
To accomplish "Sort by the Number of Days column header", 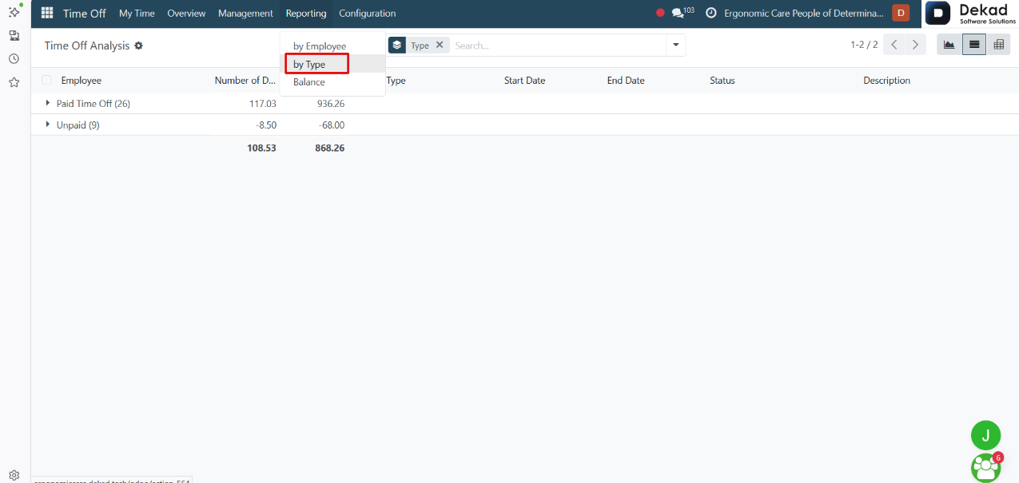I will [245, 80].
